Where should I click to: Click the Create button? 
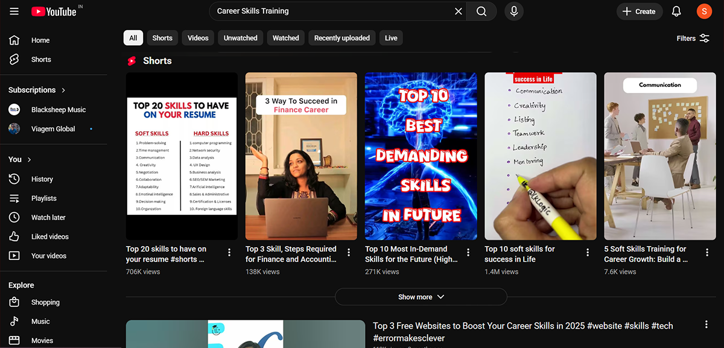640,11
